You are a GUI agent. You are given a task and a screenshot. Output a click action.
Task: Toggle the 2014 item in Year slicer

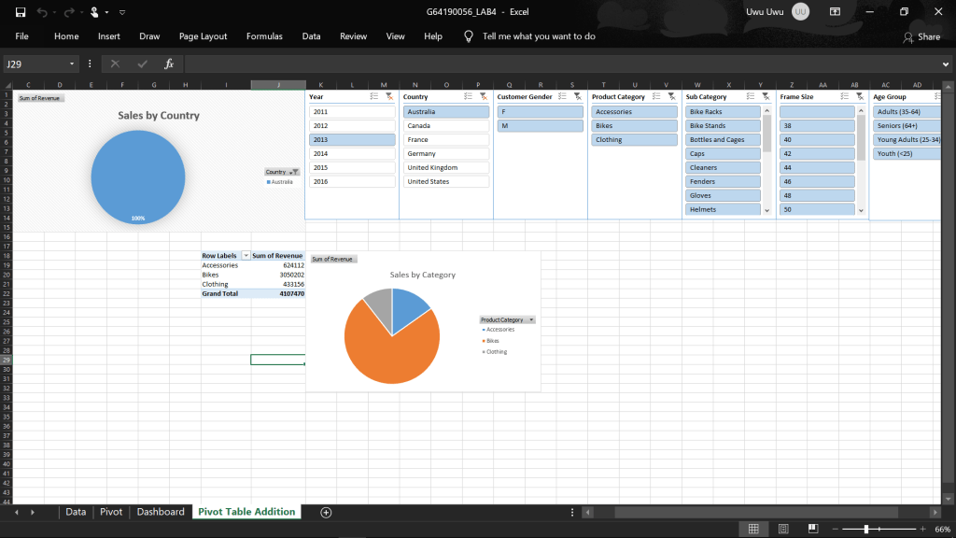(x=352, y=153)
